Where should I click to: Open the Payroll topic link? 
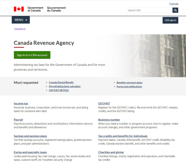point(18,120)
